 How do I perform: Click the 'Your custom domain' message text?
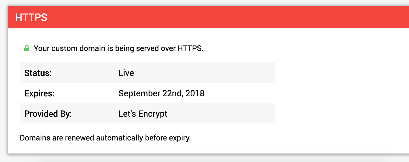pyautogui.click(x=119, y=48)
